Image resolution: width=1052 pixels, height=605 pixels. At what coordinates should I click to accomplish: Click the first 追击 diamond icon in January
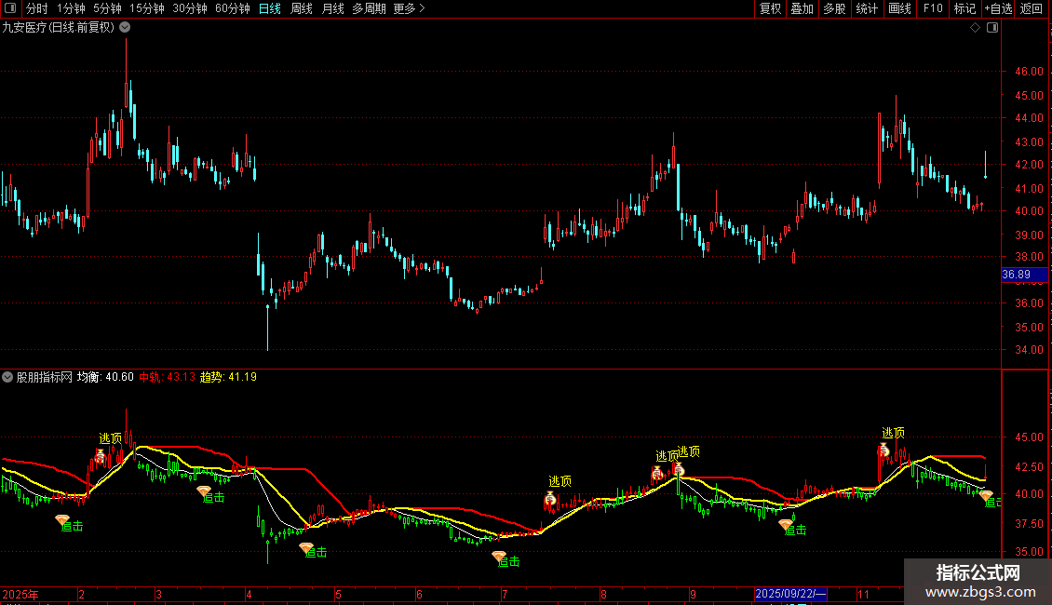61,519
